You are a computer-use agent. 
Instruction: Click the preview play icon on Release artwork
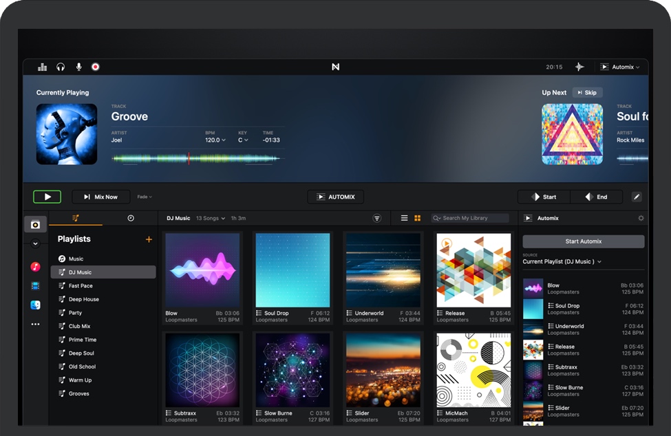[x=446, y=243]
